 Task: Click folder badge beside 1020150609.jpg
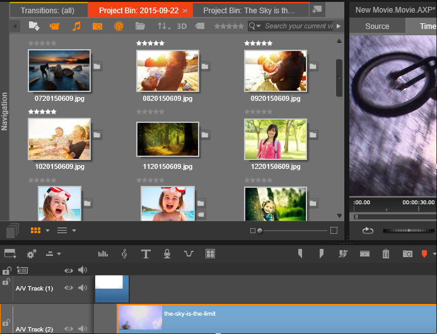tap(96, 135)
